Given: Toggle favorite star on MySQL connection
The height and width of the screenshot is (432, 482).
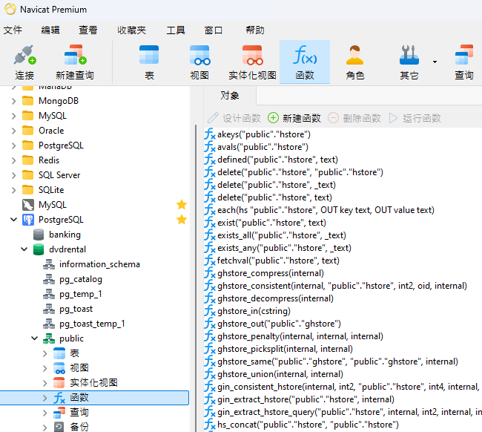Looking at the screenshot, I should click(x=182, y=205).
